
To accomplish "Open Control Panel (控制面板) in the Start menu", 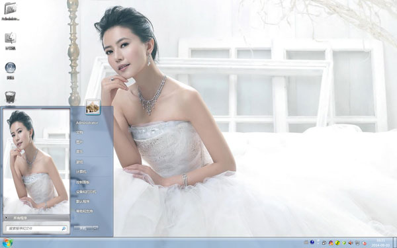I will pos(83,182).
